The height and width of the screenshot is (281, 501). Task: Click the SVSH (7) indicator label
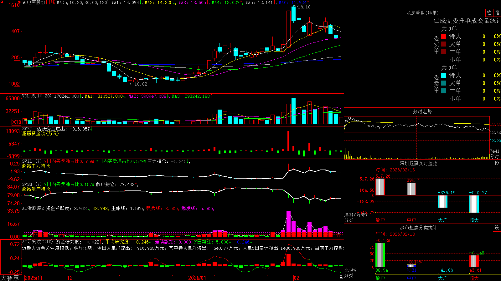[x=32, y=185]
